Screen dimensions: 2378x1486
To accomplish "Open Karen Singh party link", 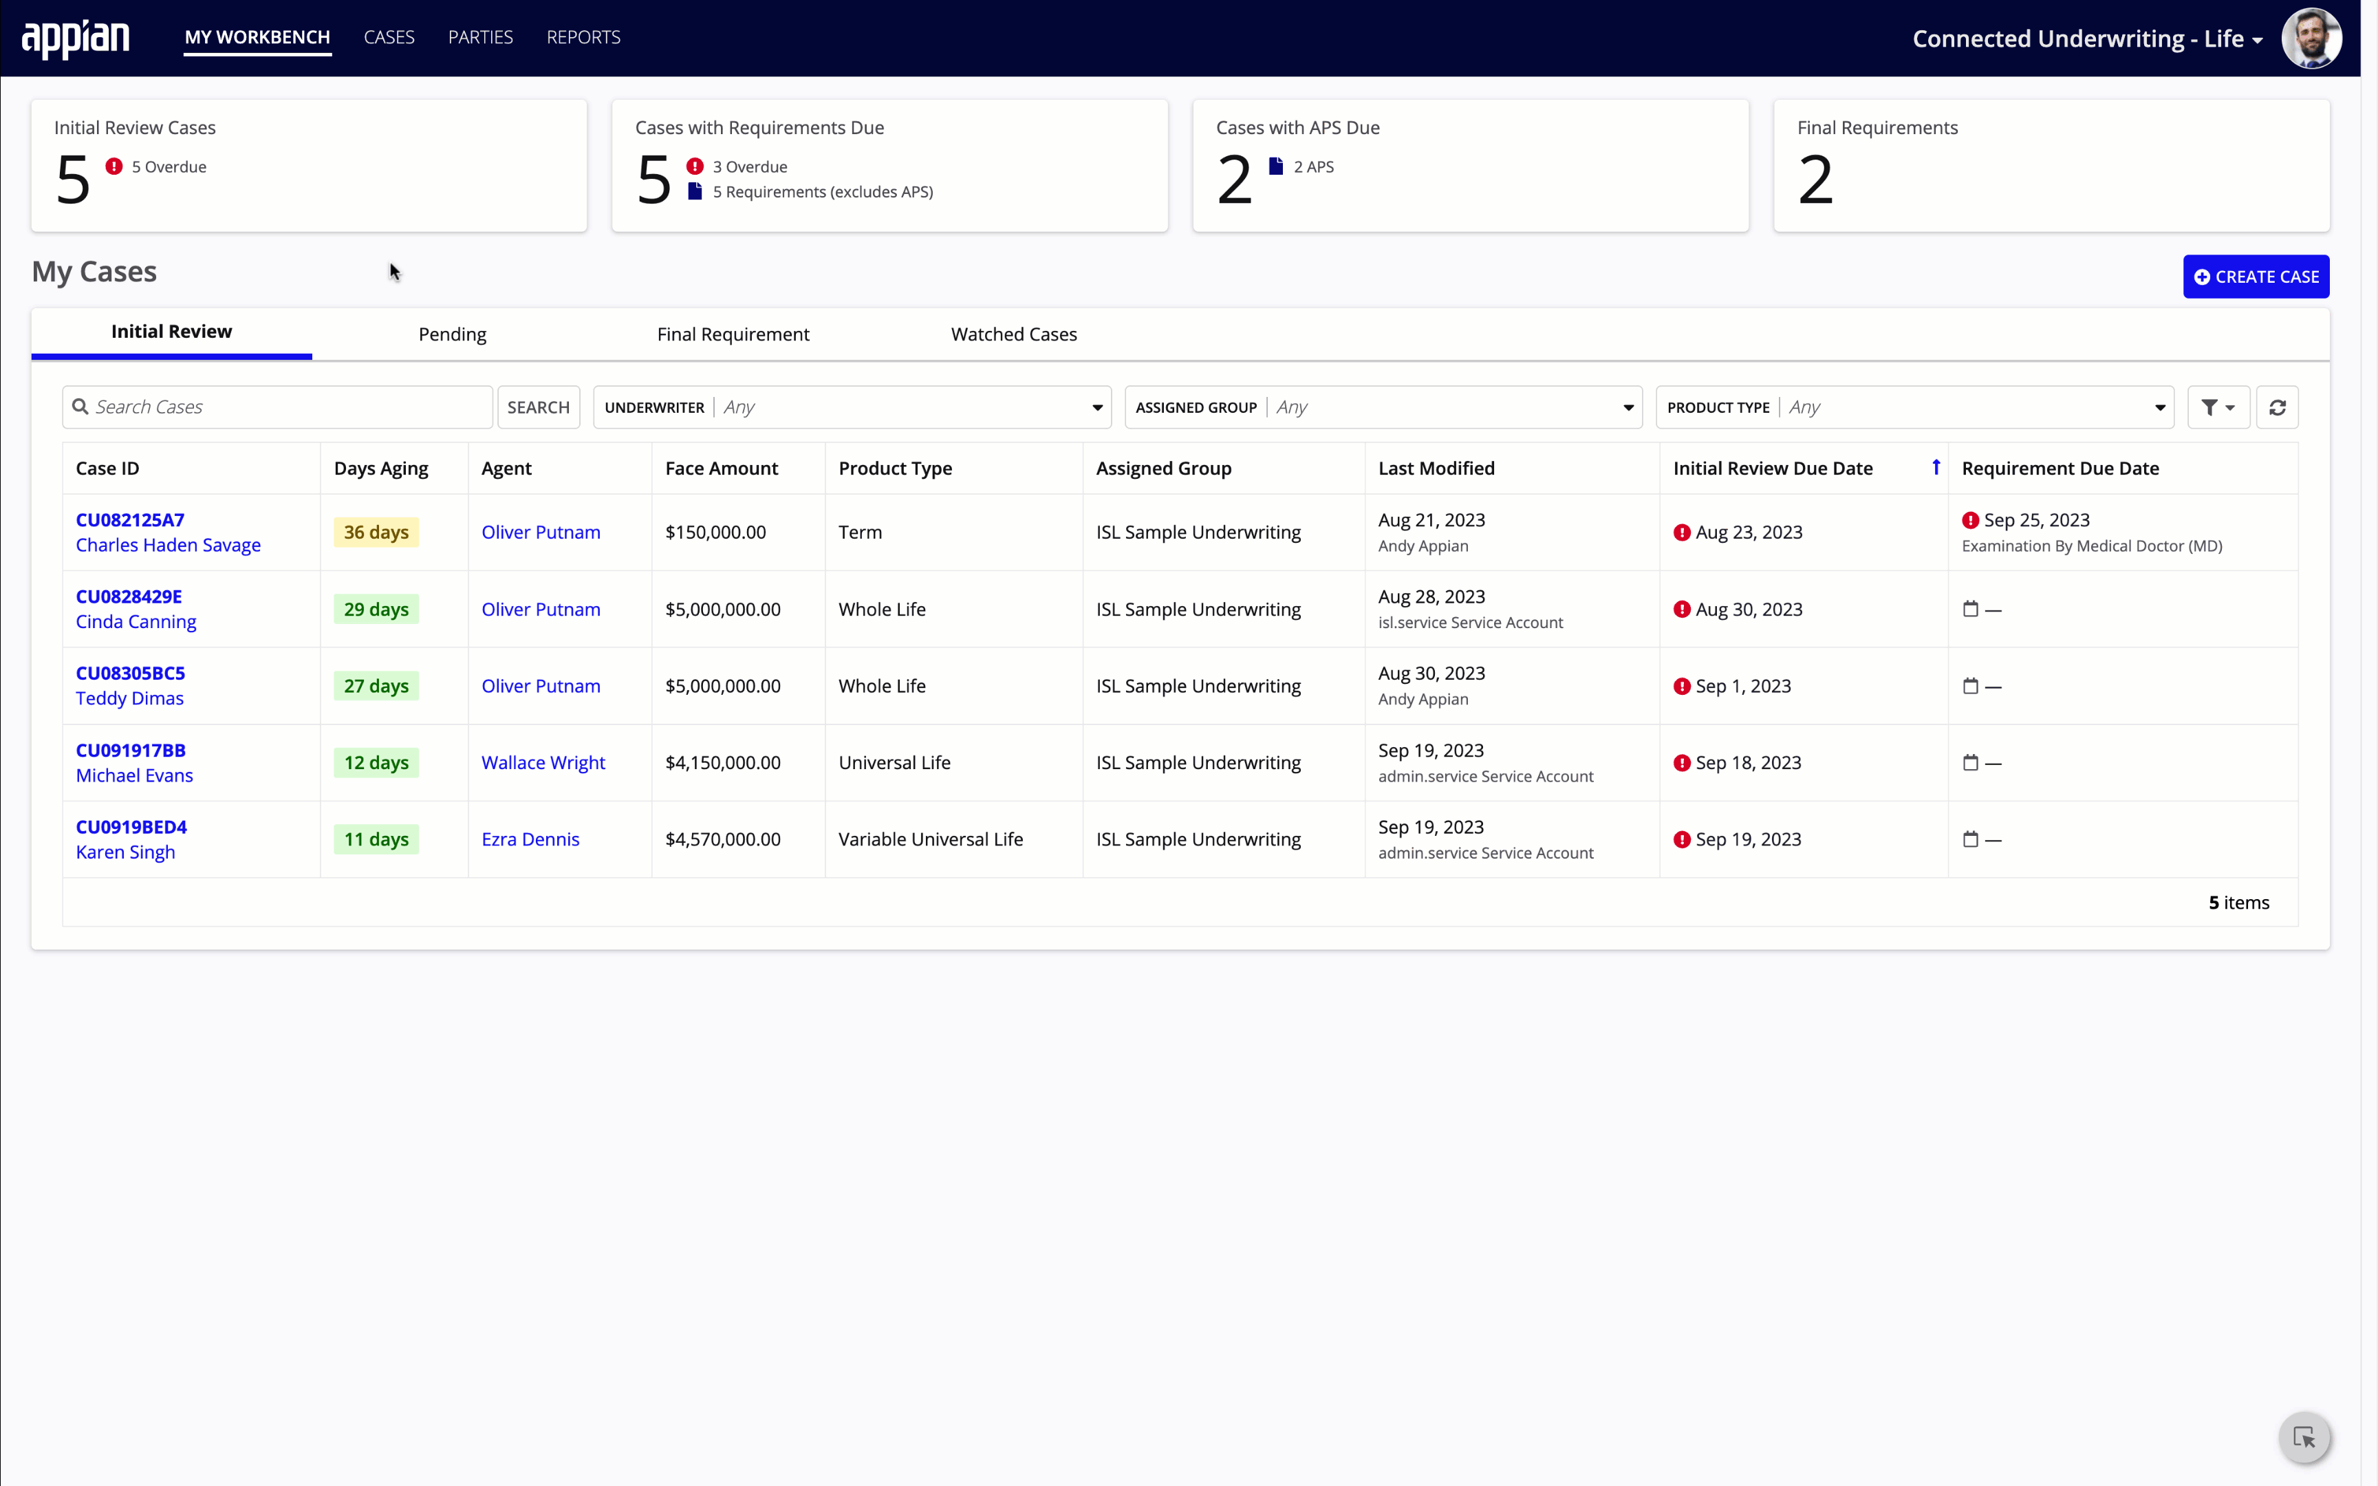I will [126, 852].
